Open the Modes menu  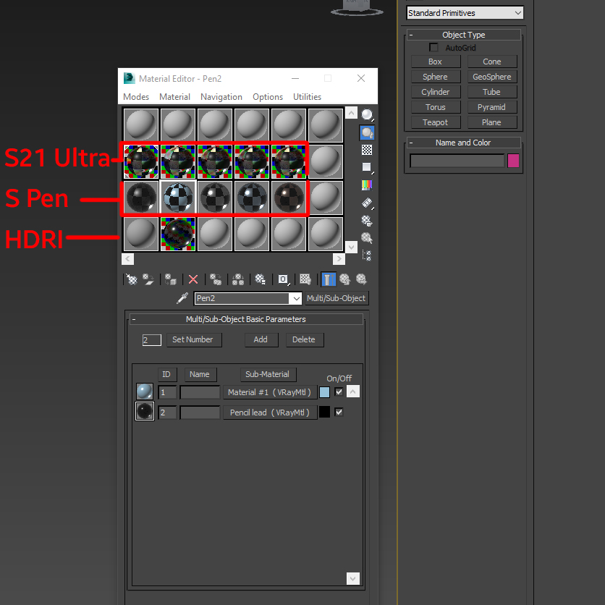[x=136, y=97]
